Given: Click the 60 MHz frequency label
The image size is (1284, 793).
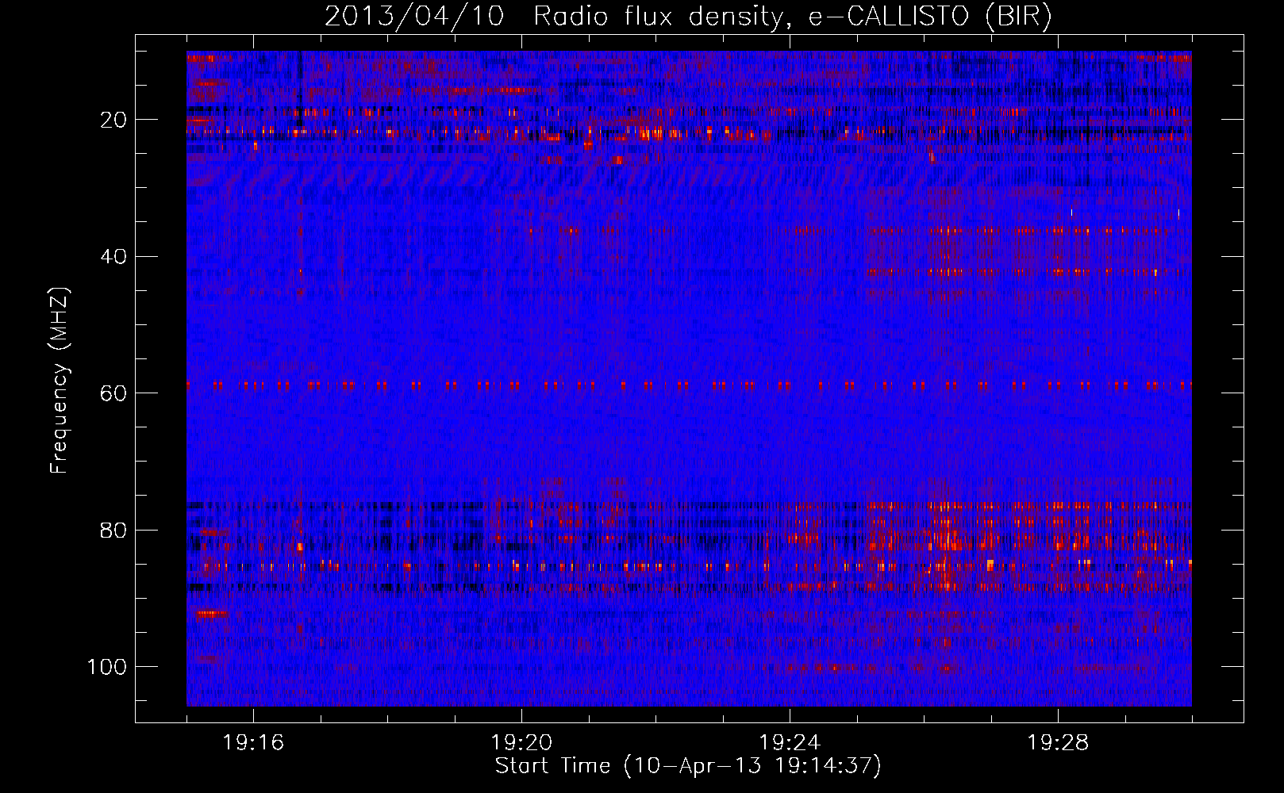Looking at the screenshot, I should click(x=113, y=393).
